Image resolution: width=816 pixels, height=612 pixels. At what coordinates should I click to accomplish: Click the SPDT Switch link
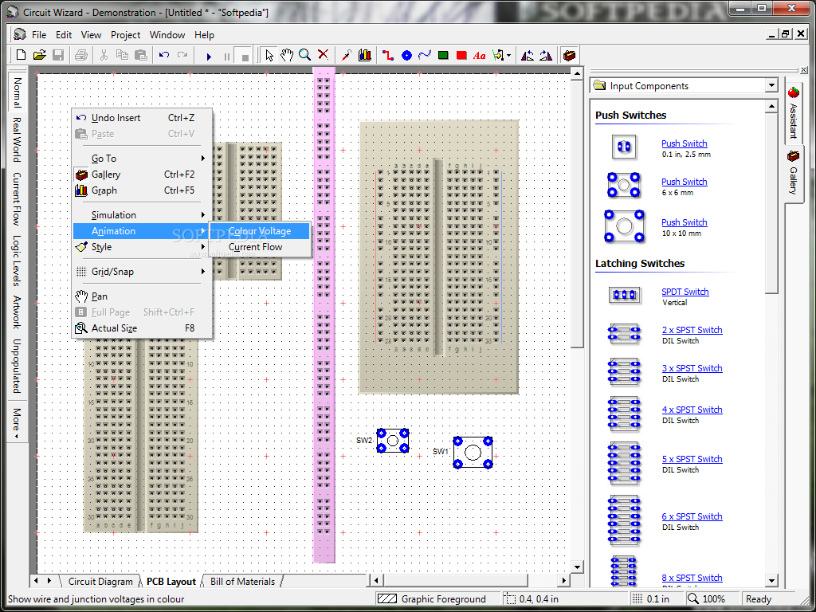[685, 292]
